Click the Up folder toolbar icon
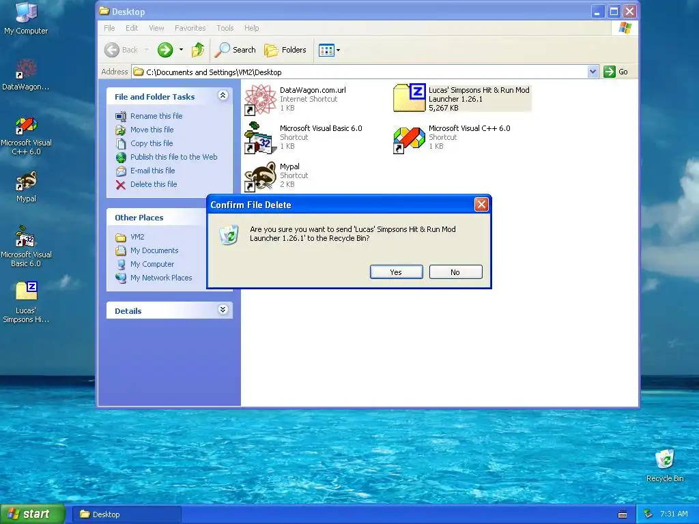Screen dimensions: 699x524 (197, 50)
